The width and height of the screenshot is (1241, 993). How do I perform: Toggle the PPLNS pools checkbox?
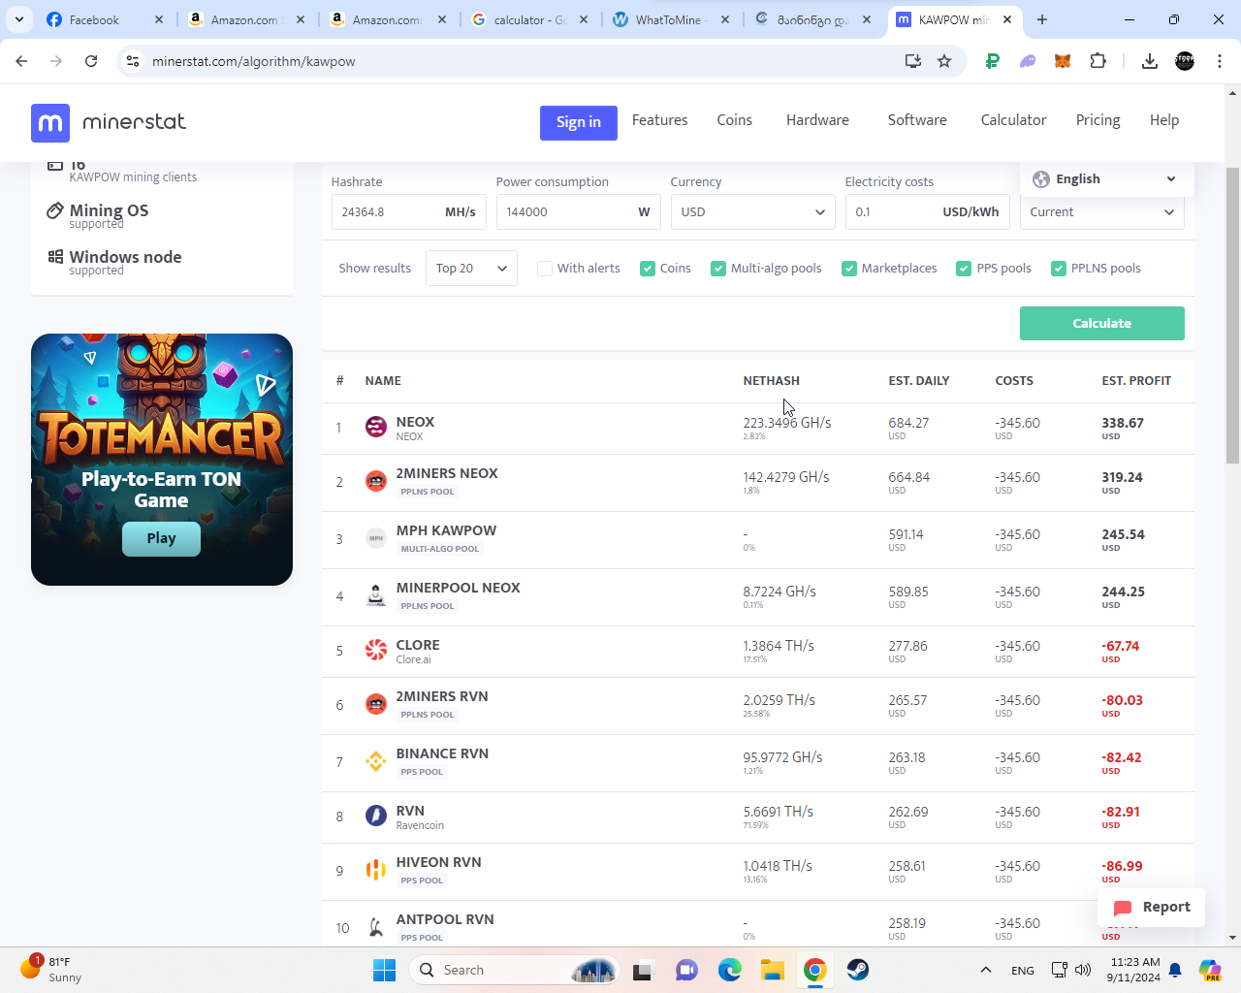tap(1059, 269)
